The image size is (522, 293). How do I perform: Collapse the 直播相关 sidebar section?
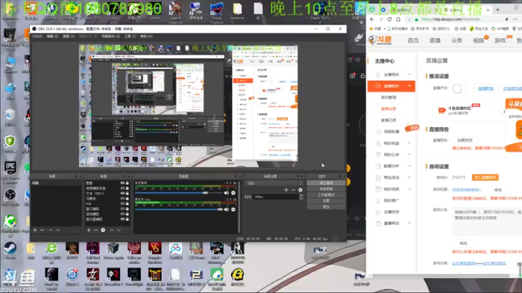pos(410,86)
